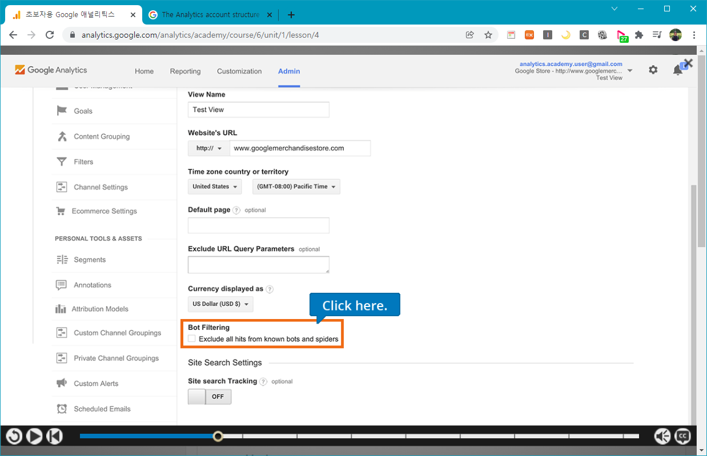Open the Home tab

click(144, 71)
